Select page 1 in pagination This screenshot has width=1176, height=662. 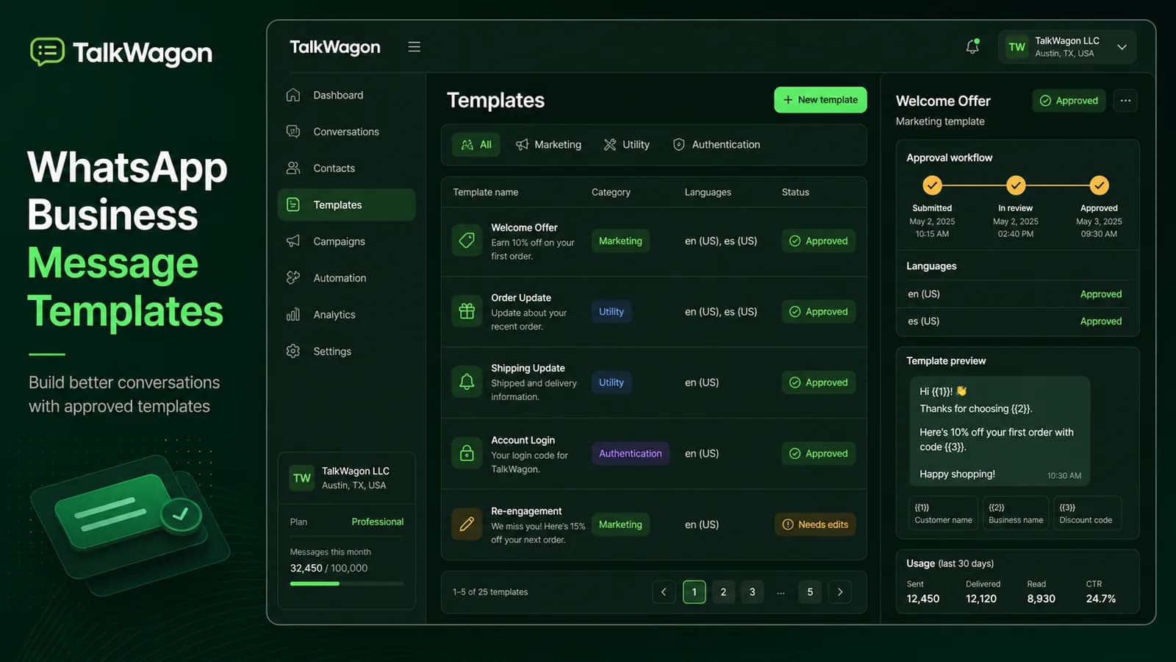point(694,592)
